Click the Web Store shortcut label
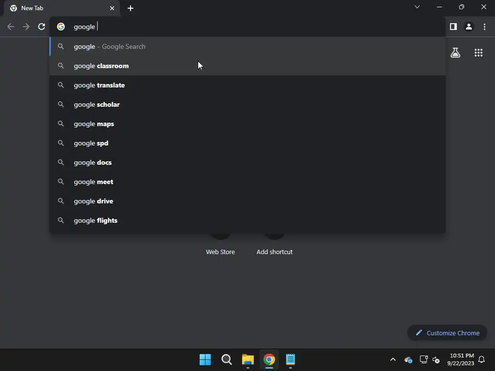 [220, 252]
